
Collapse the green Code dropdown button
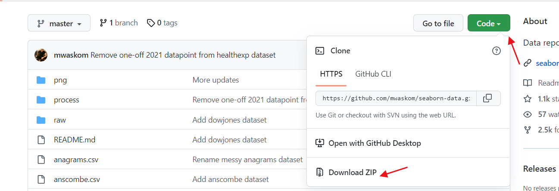tap(489, 23)
